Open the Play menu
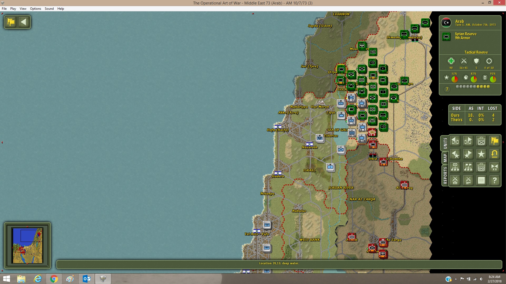This screenshot has width=506, height=284. [x=13, y=9]
